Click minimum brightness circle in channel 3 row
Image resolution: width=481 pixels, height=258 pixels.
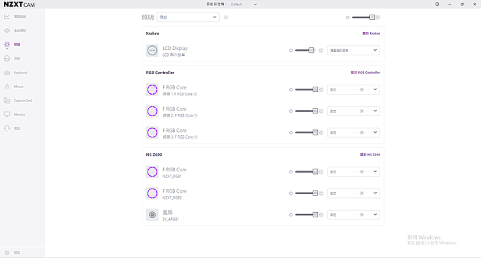tap(291, 133)
